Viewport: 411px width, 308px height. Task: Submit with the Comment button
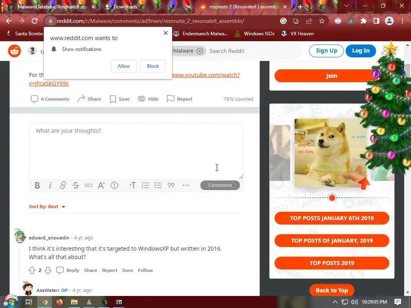(220, 185)
